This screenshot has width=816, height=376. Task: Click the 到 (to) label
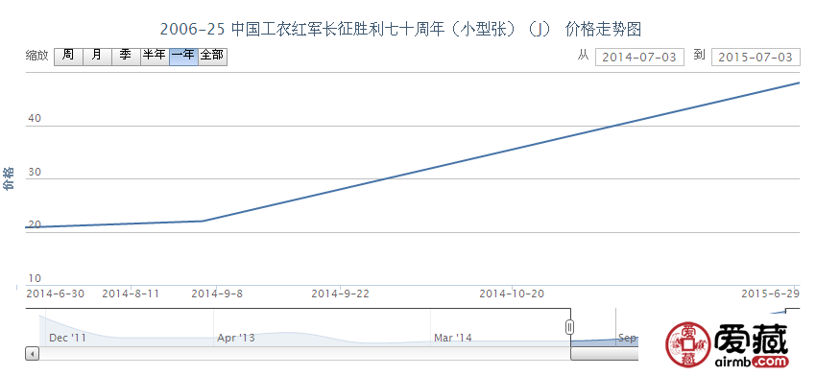click(699, 55)
